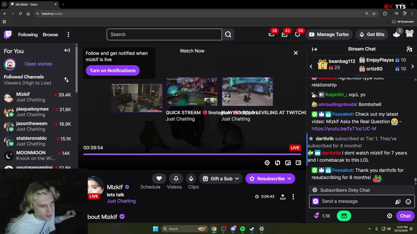The image size is (417, 234).
Task: Select the Mizkif Twitch browser tab
Action: [34, 5]
